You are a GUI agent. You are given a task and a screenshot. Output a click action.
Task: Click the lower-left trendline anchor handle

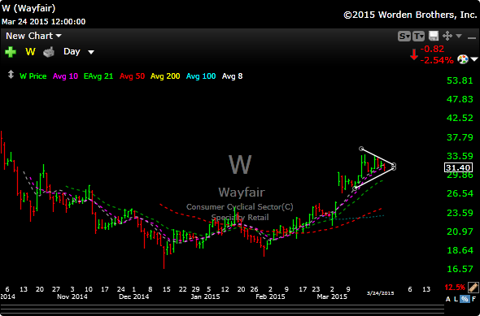coord(355,188)
